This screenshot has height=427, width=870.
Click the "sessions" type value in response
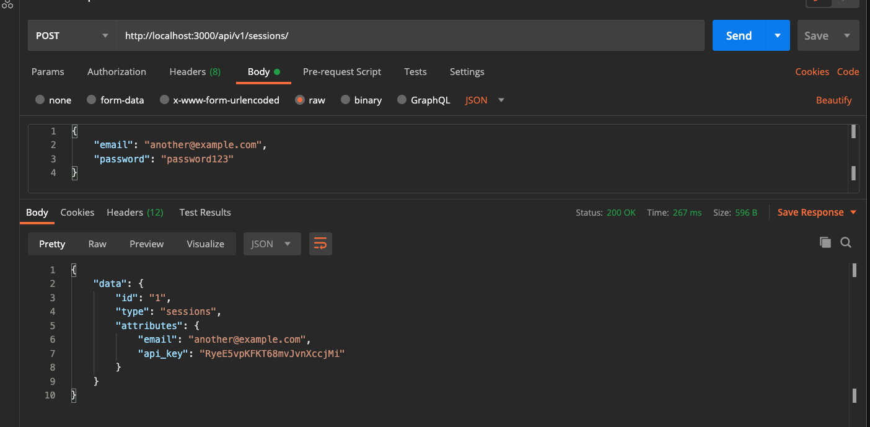coord(188,311)
